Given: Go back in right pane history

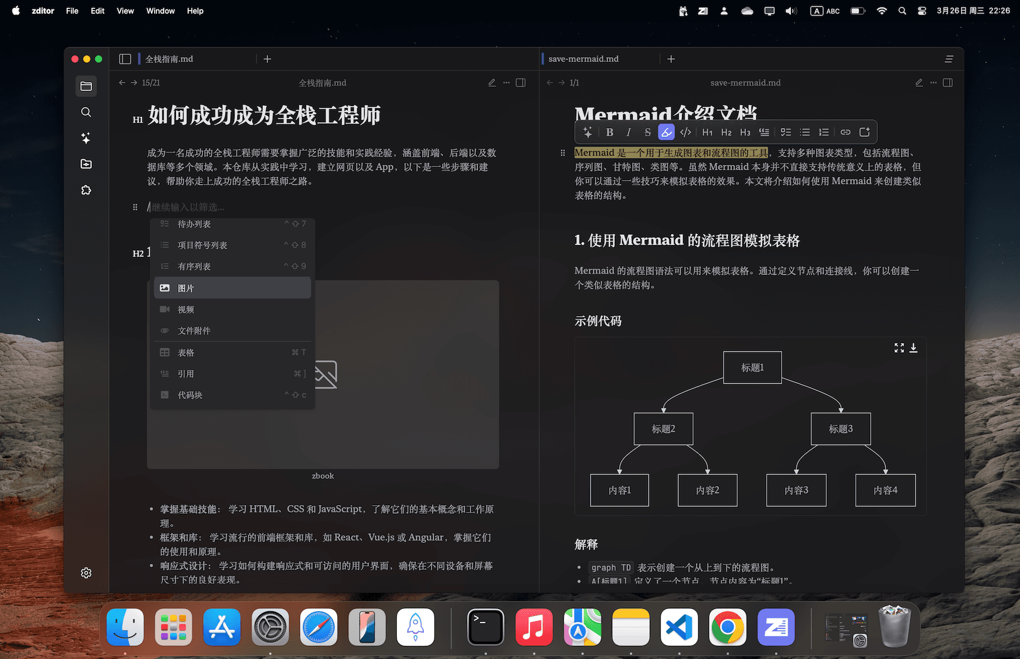Looking at the screenshot, I should coord(550,83).
